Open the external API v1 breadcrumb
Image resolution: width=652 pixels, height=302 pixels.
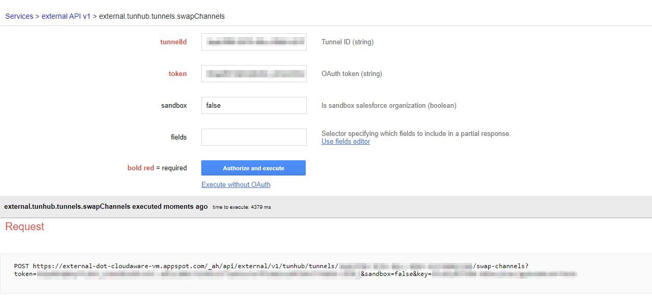point(66,16)
